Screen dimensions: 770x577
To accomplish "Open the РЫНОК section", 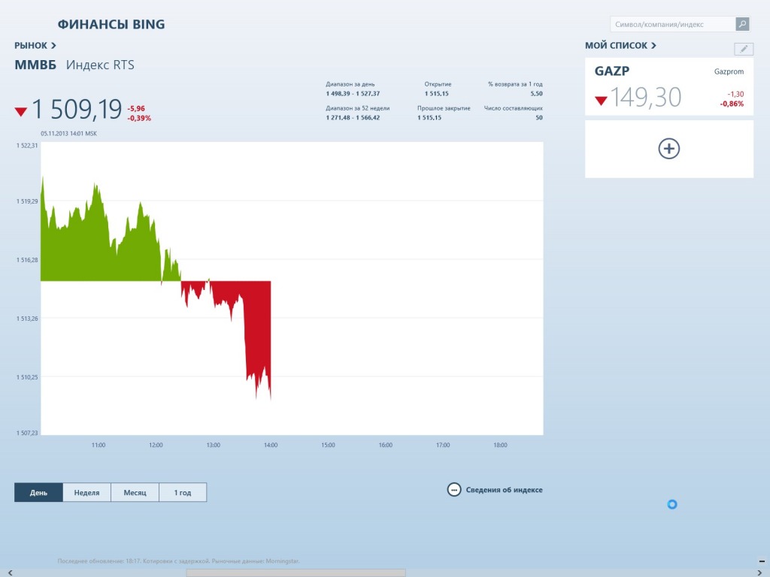I will (x=35, y=46).
